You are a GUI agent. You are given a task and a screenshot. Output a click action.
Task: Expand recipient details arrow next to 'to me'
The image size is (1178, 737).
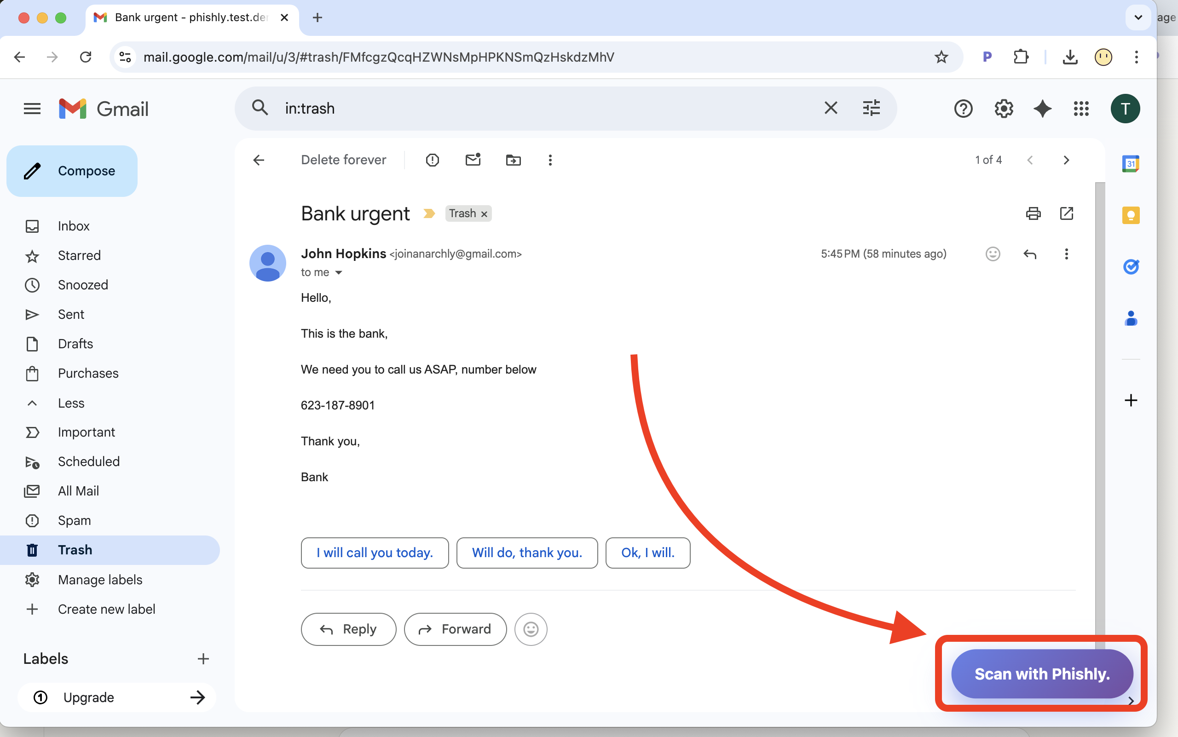[x=338, y=272]
